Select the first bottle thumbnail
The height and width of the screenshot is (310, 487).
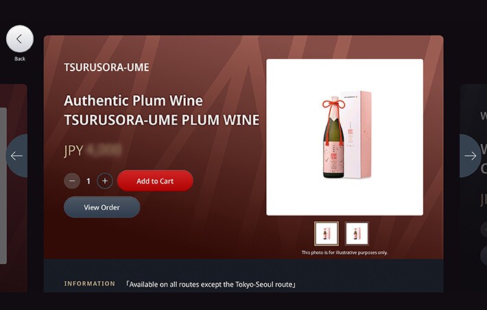point(326,233)
